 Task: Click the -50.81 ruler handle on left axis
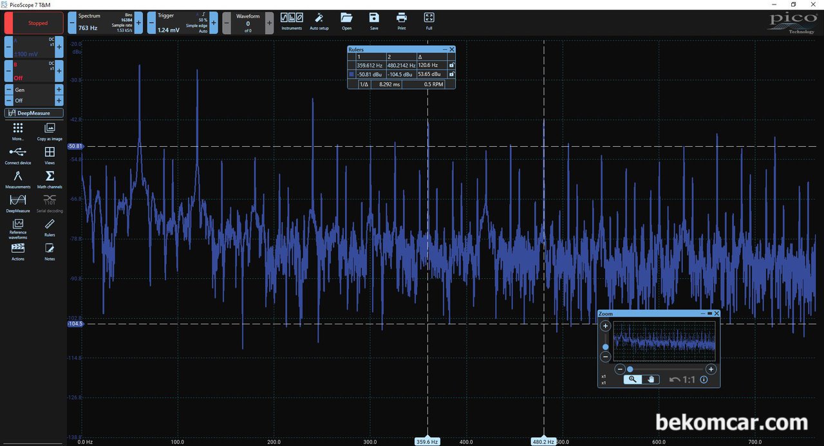[75, 146]
